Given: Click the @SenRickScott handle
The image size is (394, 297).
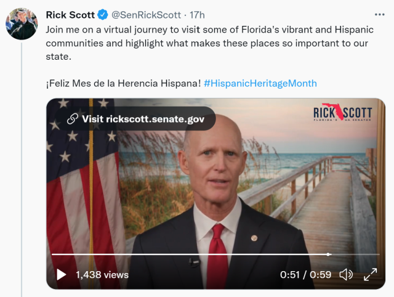Looking at the screenshot, I should coord(146,15).
